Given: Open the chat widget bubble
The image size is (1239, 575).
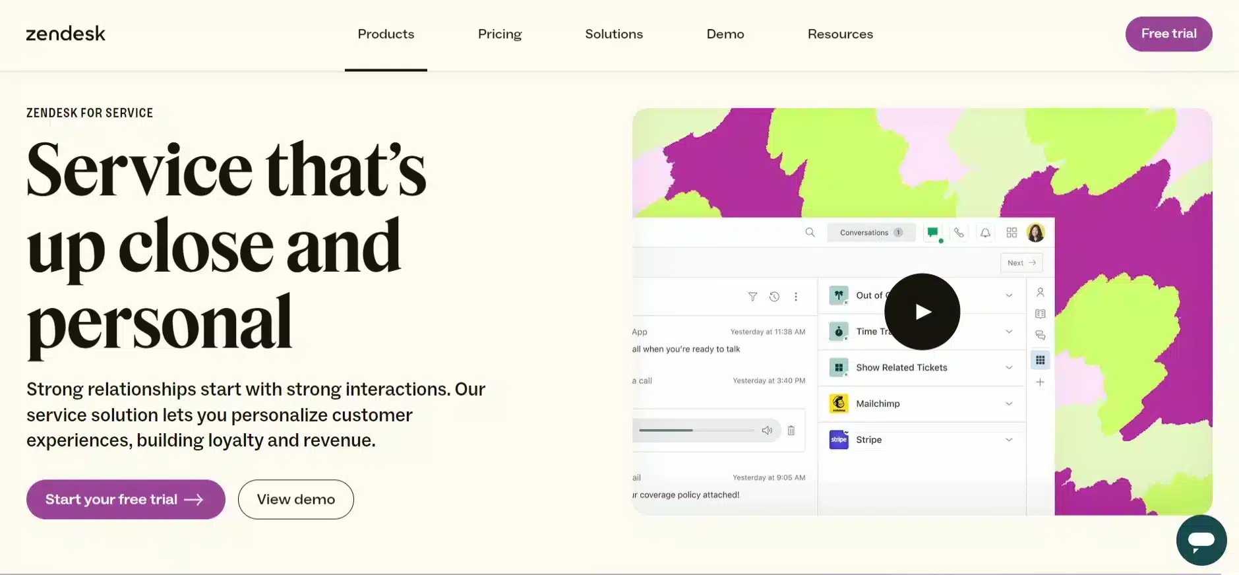Looking at the screenshot, I should [1201, 540].
